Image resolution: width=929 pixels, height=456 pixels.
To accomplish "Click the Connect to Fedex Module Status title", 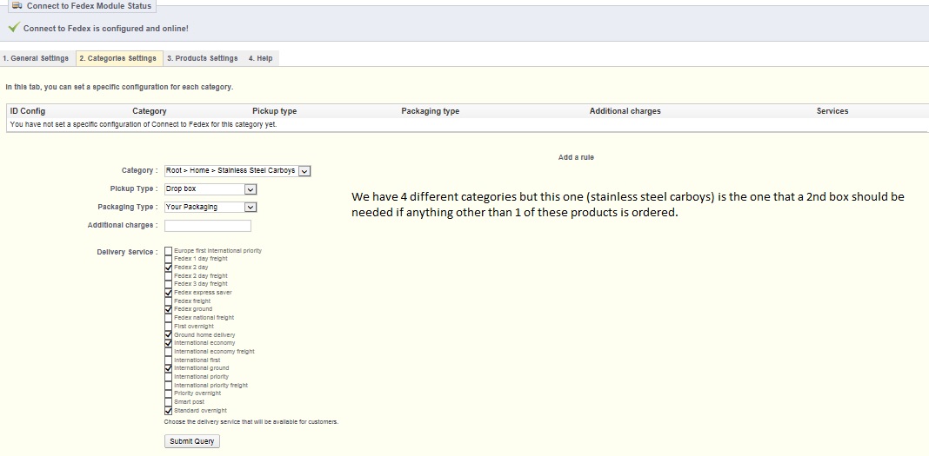I will click(x=89, y=6).
